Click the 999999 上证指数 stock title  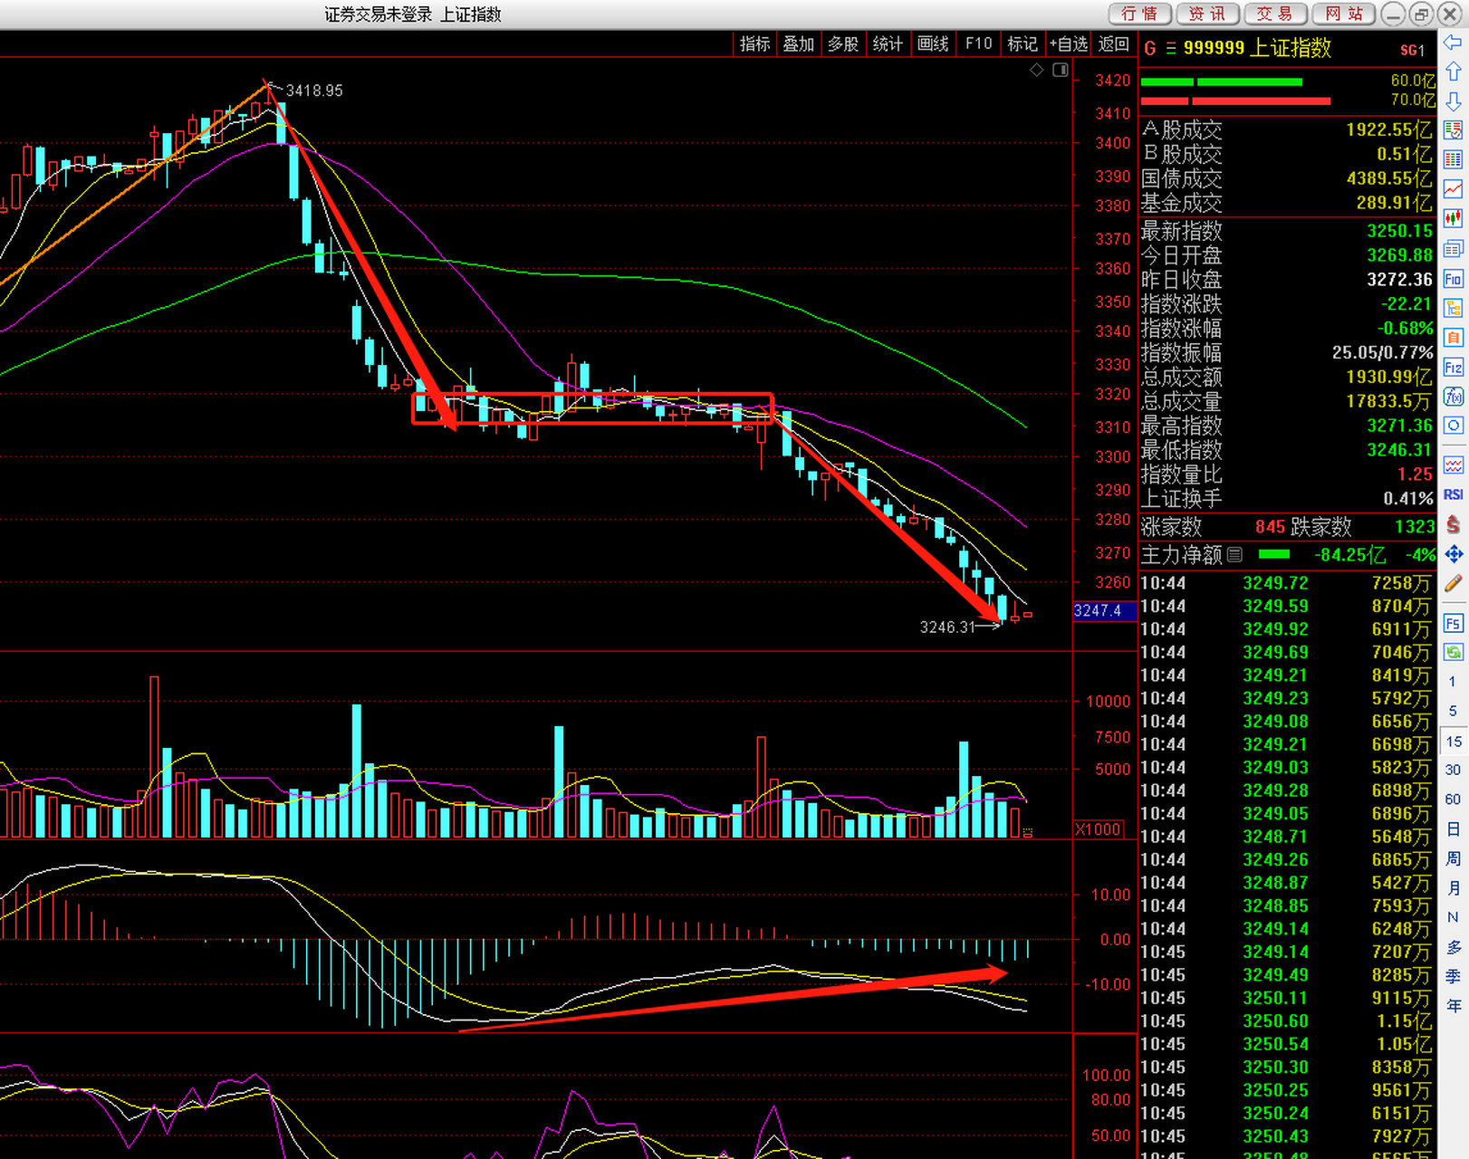(x=1257, y=48)
